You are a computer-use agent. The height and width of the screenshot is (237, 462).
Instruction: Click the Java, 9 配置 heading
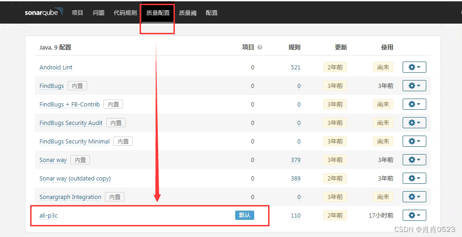[x=55, y=47]
